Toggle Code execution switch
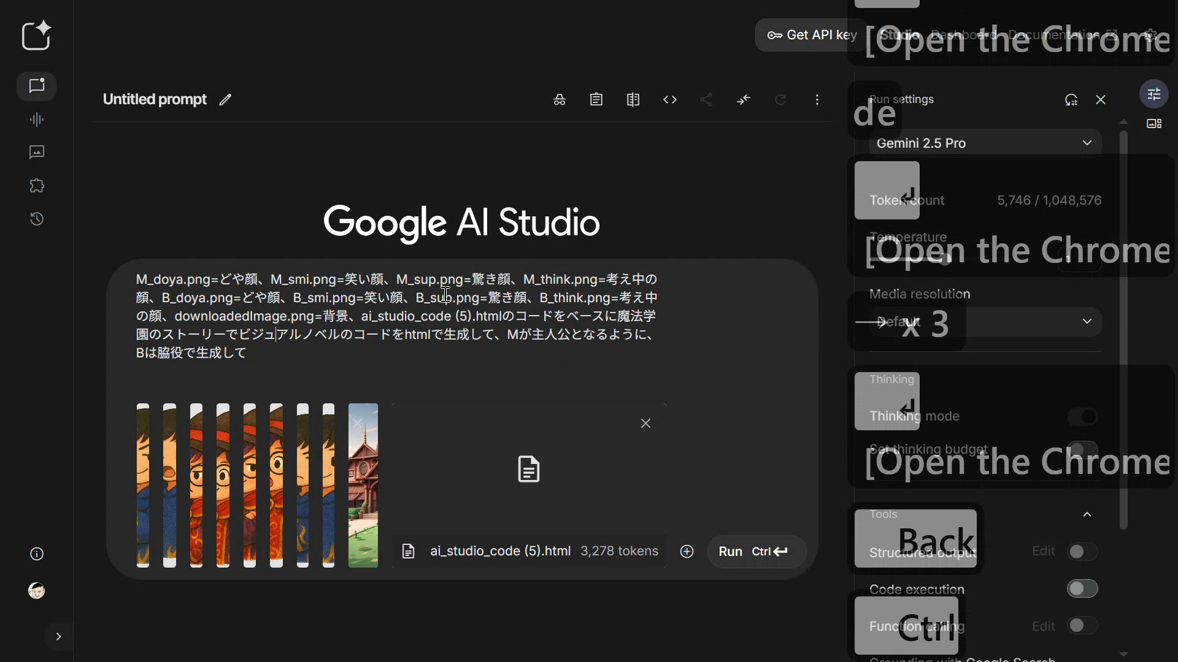The image size is (1178, 662). (x=1082, y=589)
